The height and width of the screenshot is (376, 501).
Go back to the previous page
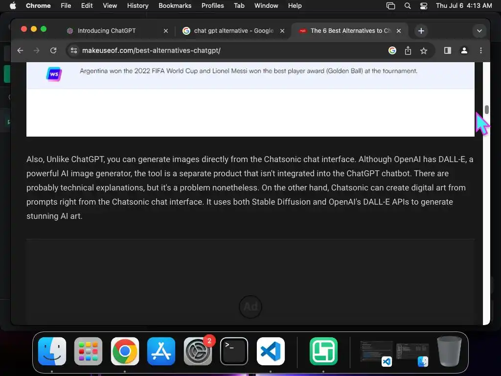20,50
